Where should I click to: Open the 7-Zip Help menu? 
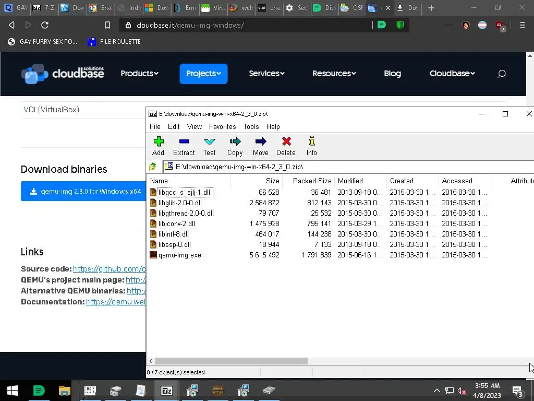pyautogui.click(x=273, y=126)
